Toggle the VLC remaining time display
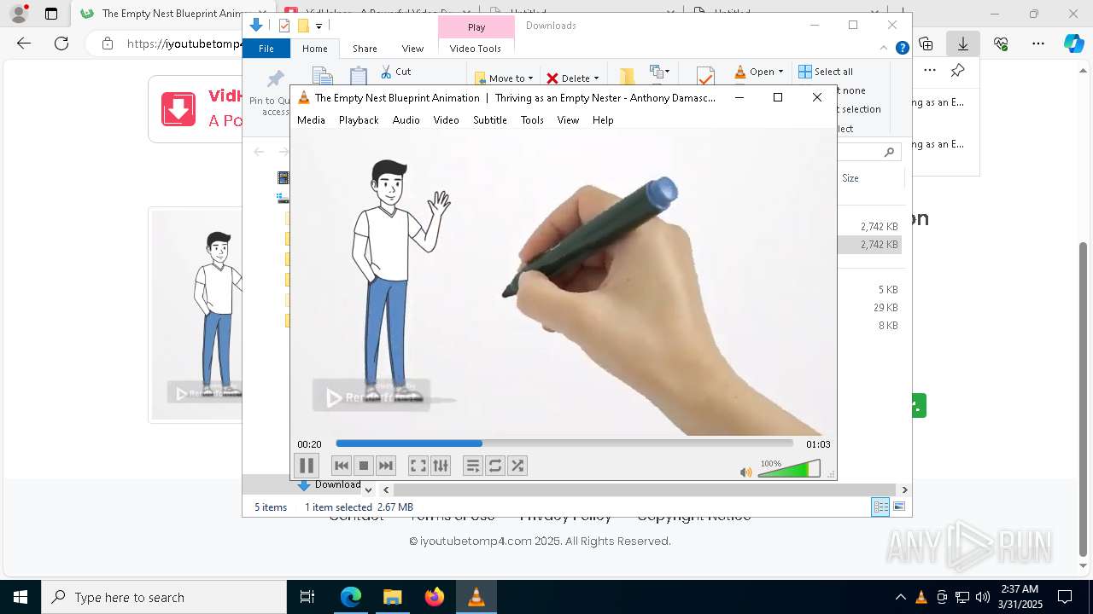1093x614 pixels. [x=818, y=444]
